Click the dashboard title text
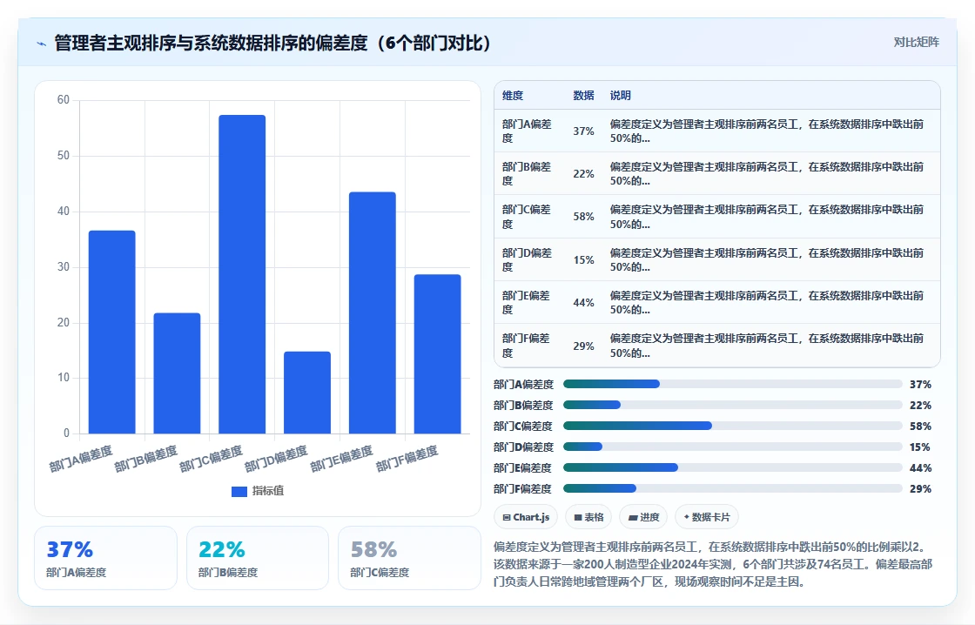The height and width of the screenshot is (625, 975). 273,43
